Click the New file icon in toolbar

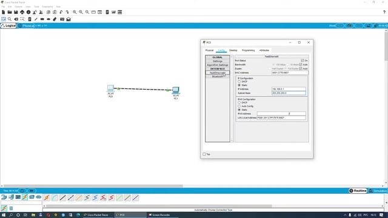(x=3, y=12)
